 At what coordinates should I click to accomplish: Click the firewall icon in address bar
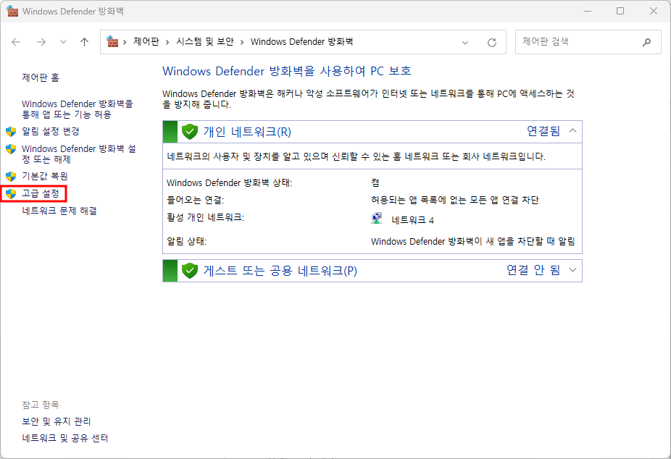(112, 41)
